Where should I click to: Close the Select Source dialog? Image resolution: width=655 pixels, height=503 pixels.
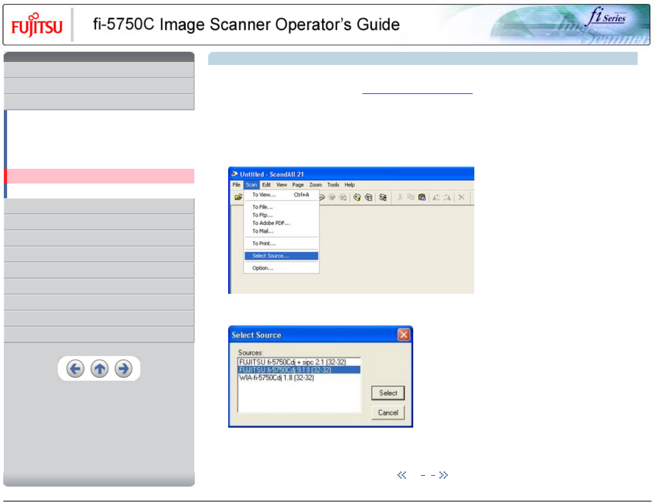click(403, 335)
